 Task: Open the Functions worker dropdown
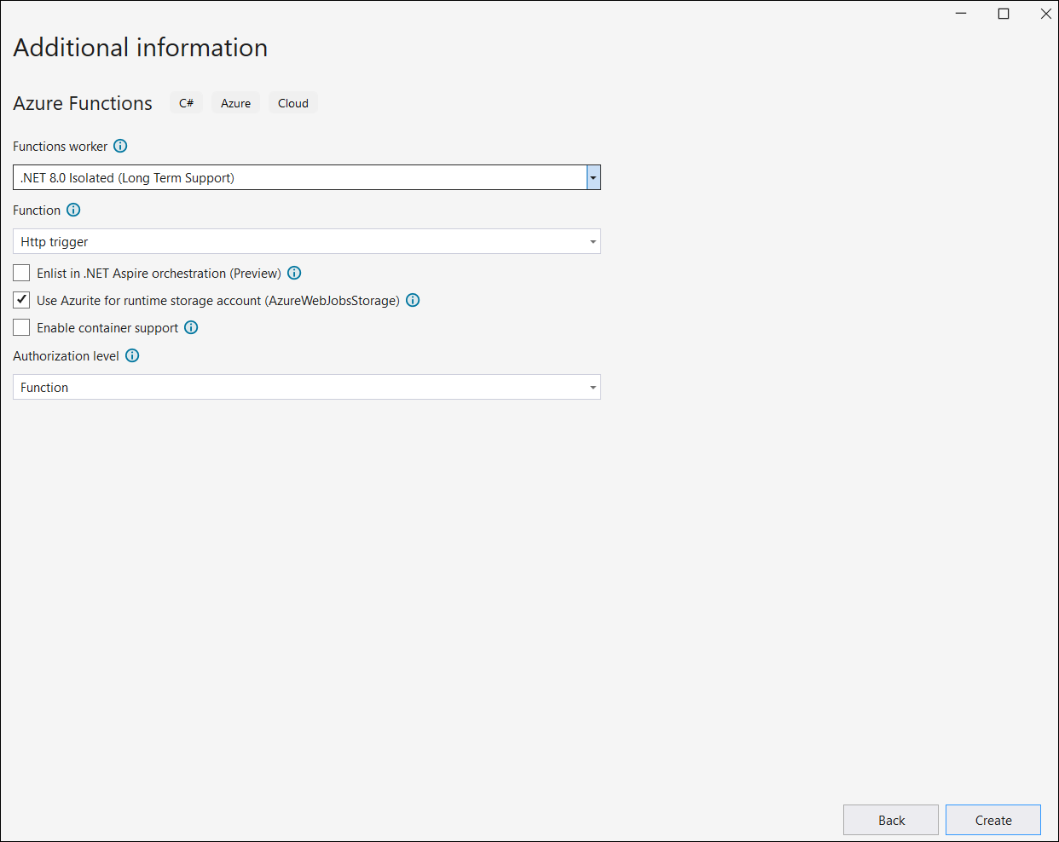[593, 177]
